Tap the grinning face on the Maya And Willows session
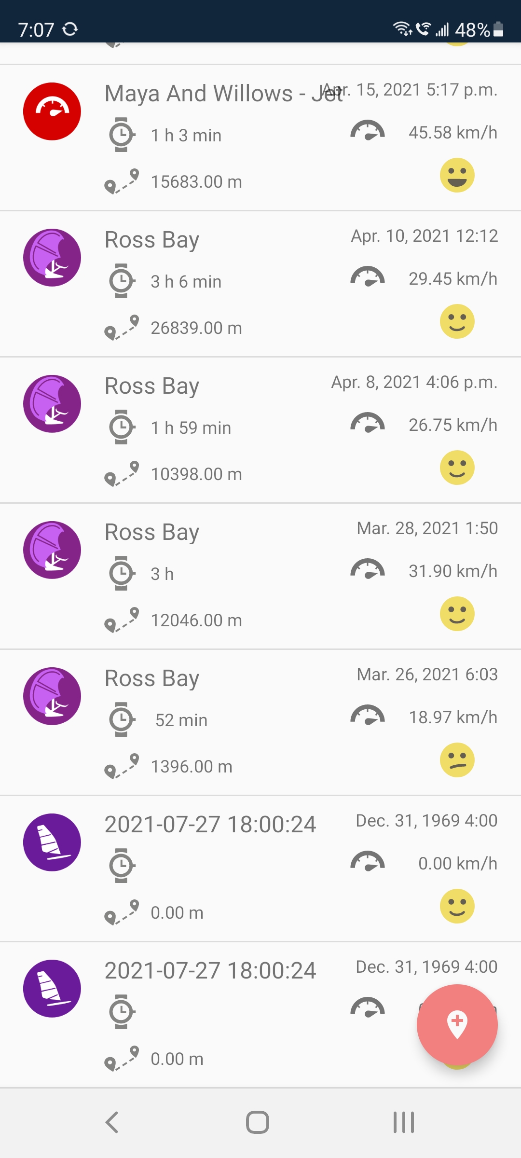 click(x=457, y=175)
